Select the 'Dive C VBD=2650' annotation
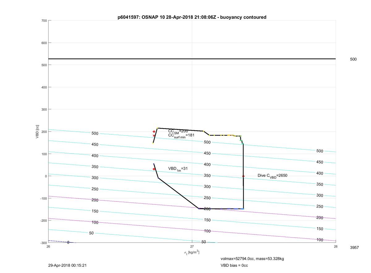This screenshot has width=371, height=273. coord(272,176)
